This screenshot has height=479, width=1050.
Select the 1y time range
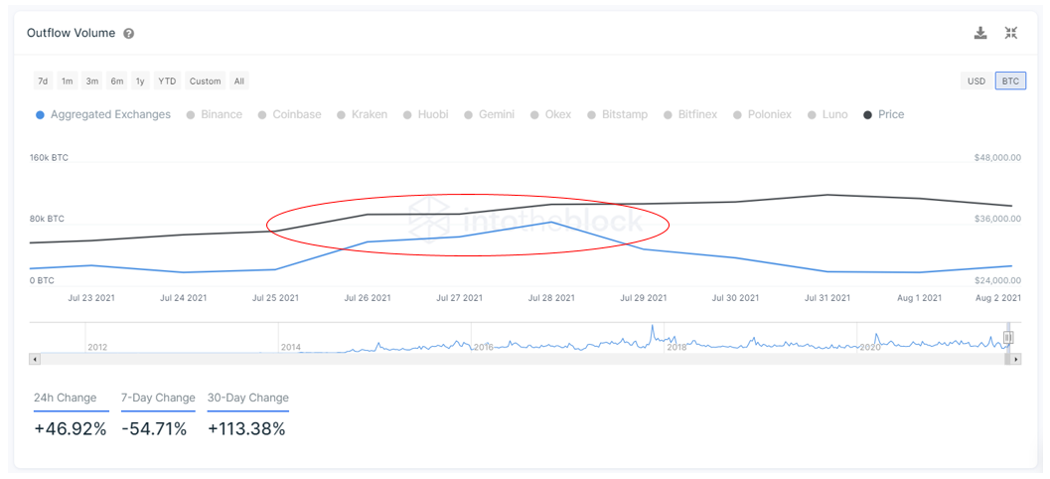coord(140,81)
